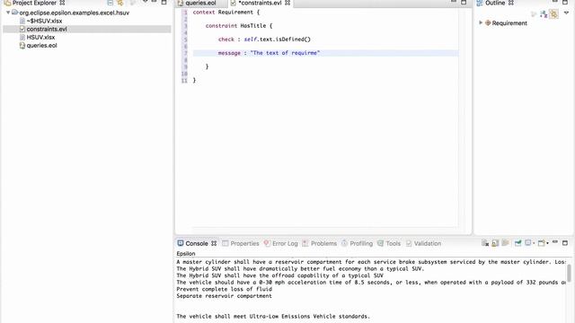Minimize the Console view
Image resolution: width=575 pixels, height=323 pixels.
pos(555,242)
